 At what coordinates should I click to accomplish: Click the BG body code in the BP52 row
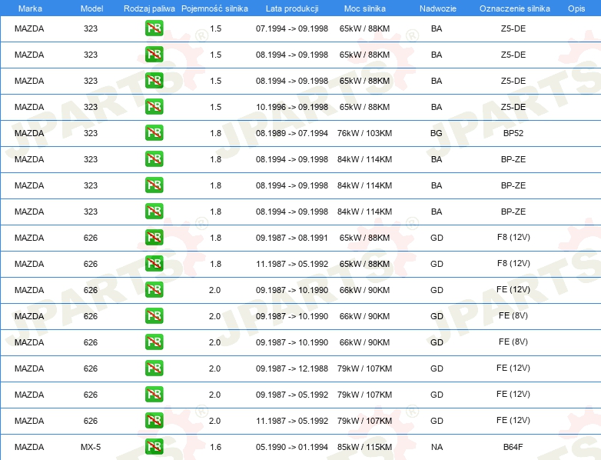click(x=437, y=133)
